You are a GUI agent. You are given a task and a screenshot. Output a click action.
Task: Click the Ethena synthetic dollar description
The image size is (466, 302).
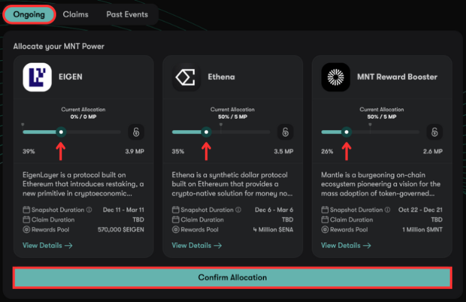233,184
